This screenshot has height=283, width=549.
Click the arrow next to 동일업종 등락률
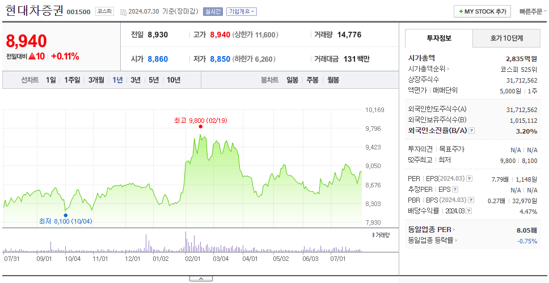[x=456, y=241]
